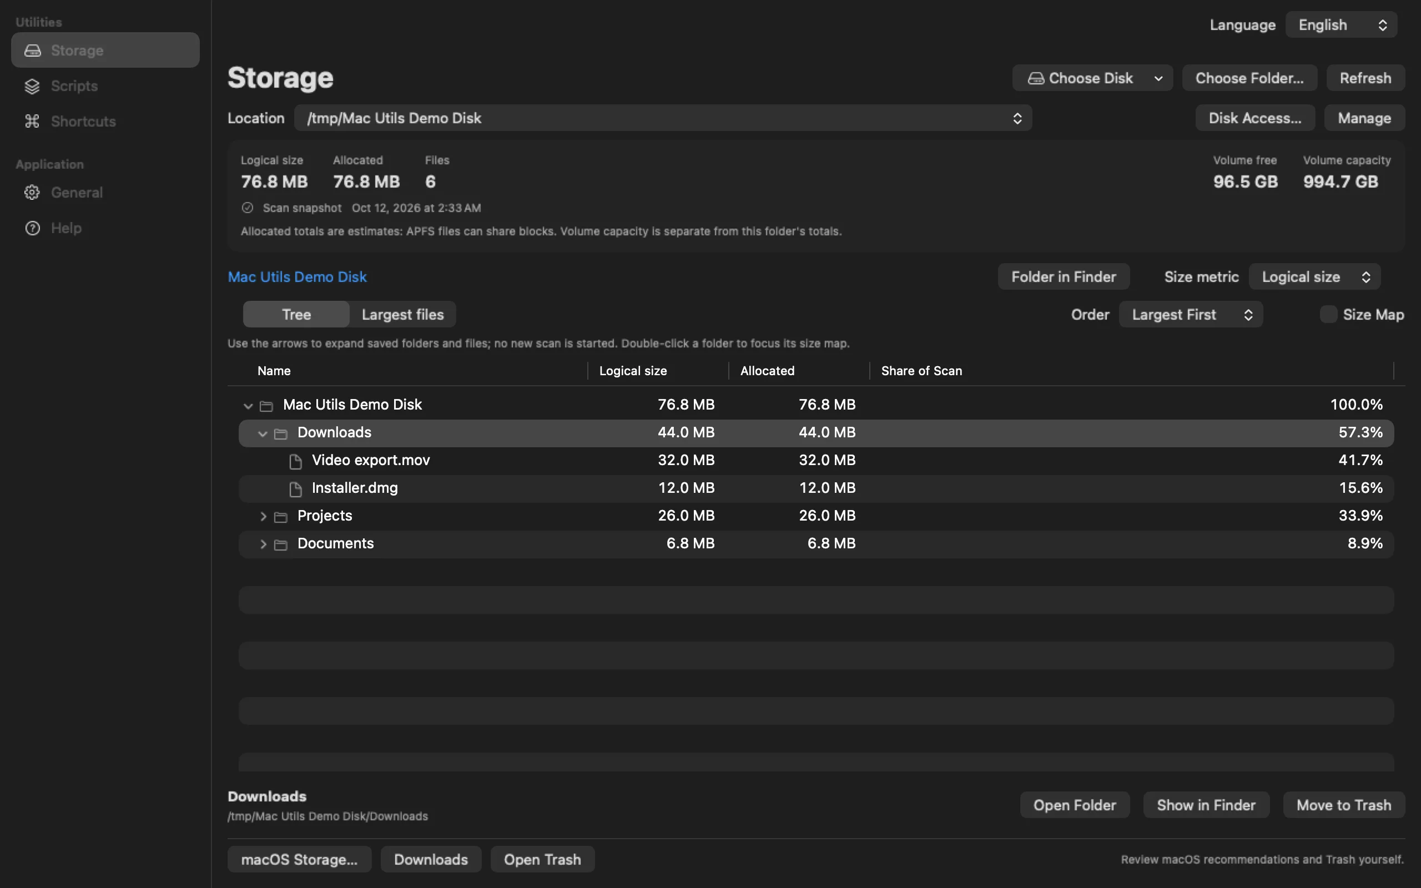Expand the Documents folder chevron
Image resolution: width=1421 pixels, height=888 pixels.
point(263,544)
